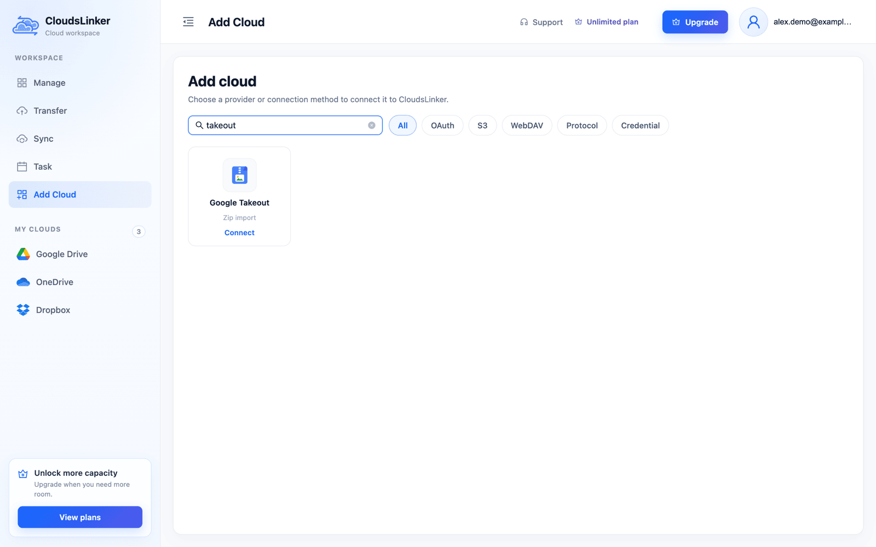
Task: Click the Unlimited plan label
Action: coord(612,22)
